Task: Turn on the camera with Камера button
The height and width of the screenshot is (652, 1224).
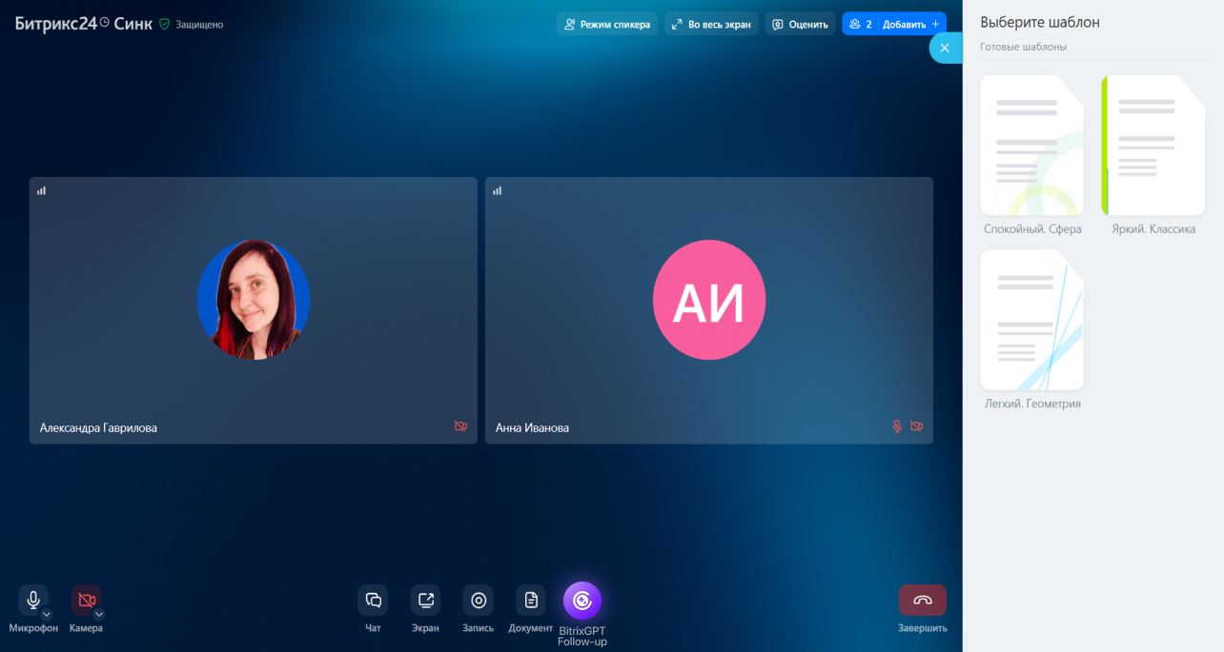Action: pyautogui.click(x=85, y=600)
